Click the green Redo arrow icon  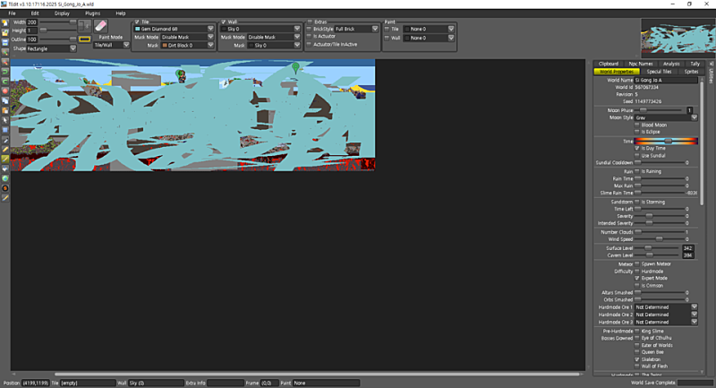click(x=5, y=82)
